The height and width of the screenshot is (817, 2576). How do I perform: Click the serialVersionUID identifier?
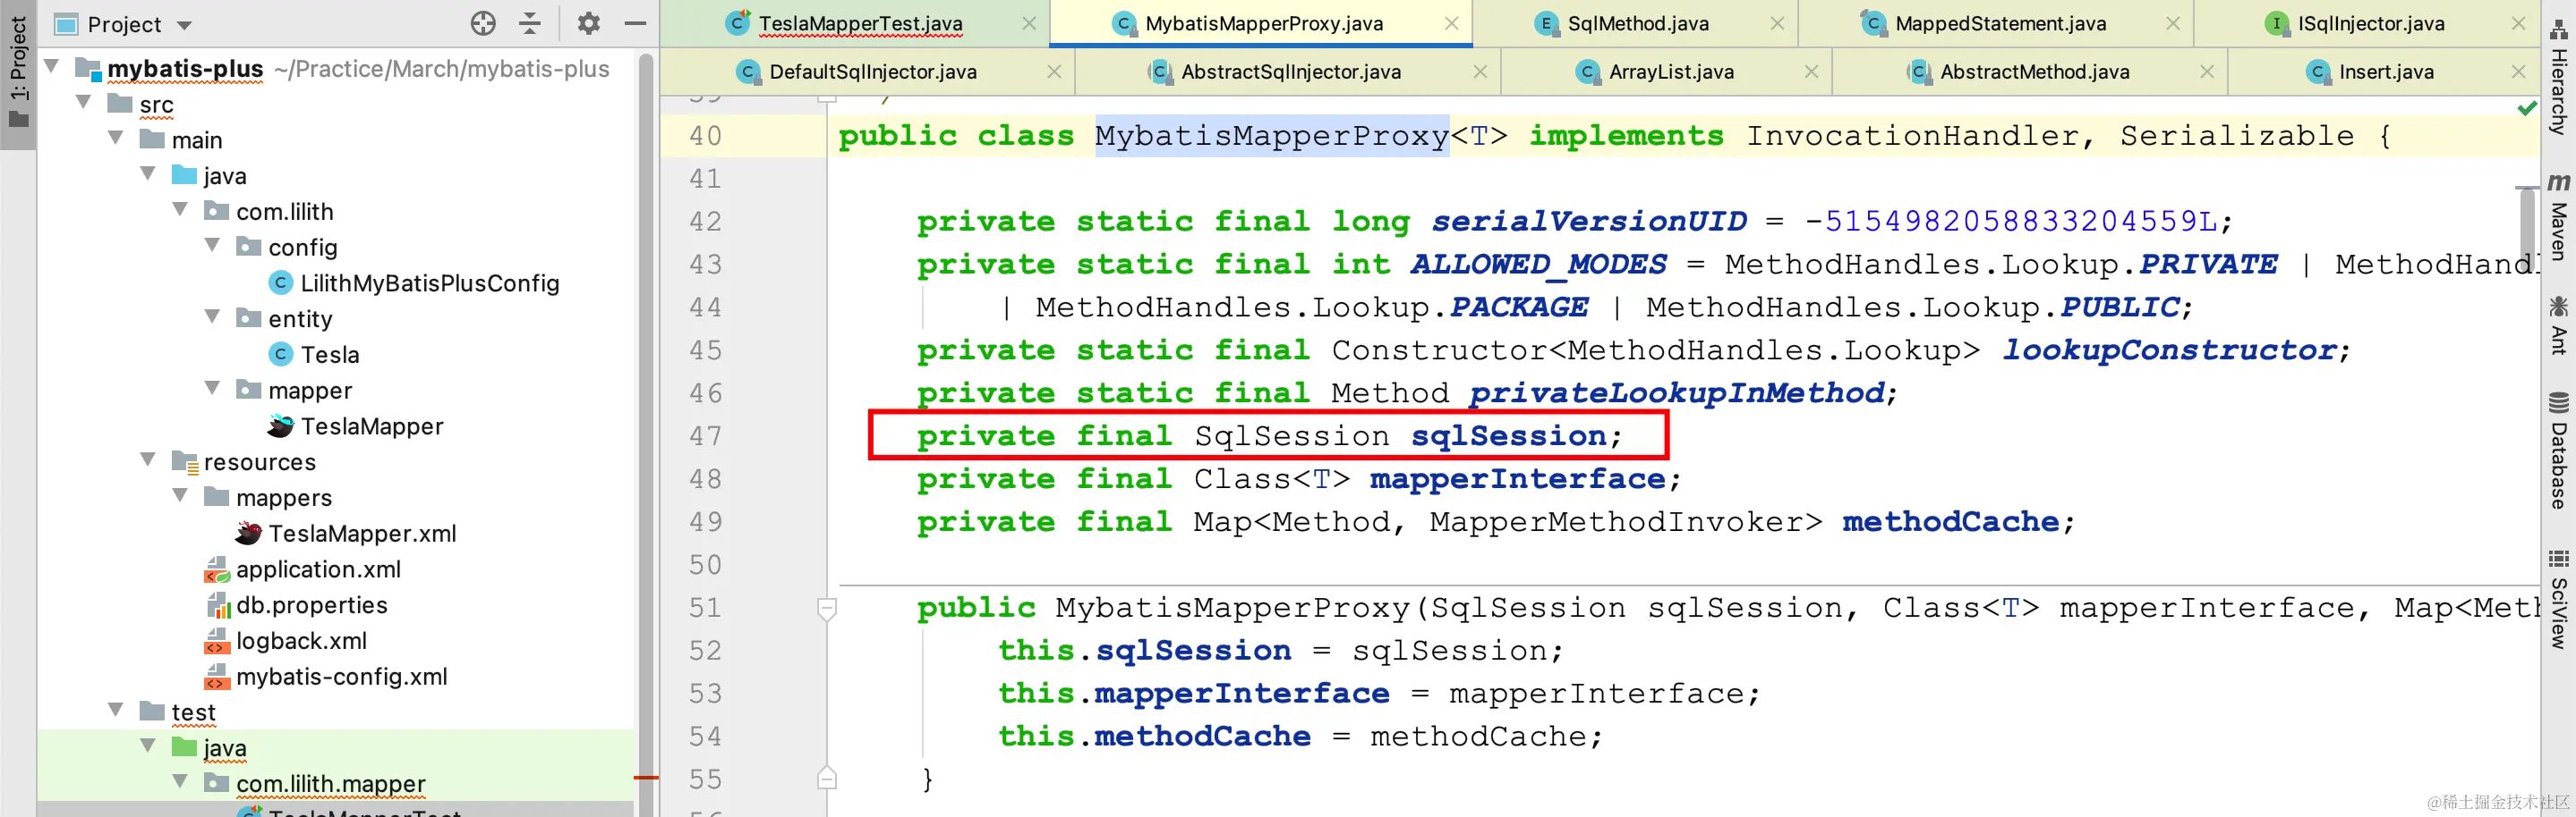1588,222
